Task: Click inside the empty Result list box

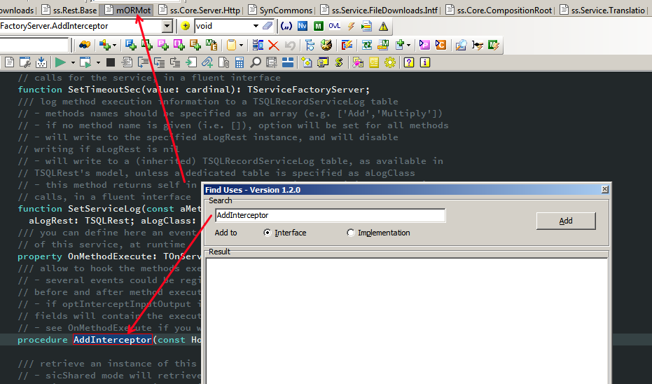Action: click(407, 320)
